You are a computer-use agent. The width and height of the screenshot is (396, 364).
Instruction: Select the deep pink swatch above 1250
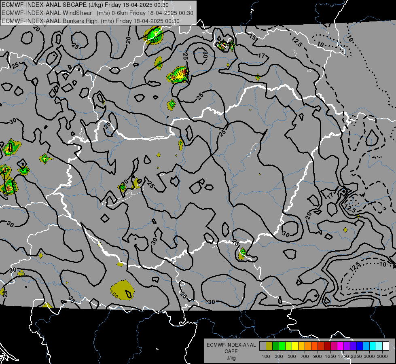coord(334,346)
